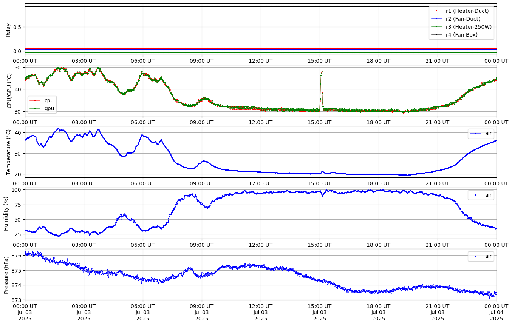Click the 876 tick on Pressure axis
Viewport: 512px width, 325px height.
(18, 256)
